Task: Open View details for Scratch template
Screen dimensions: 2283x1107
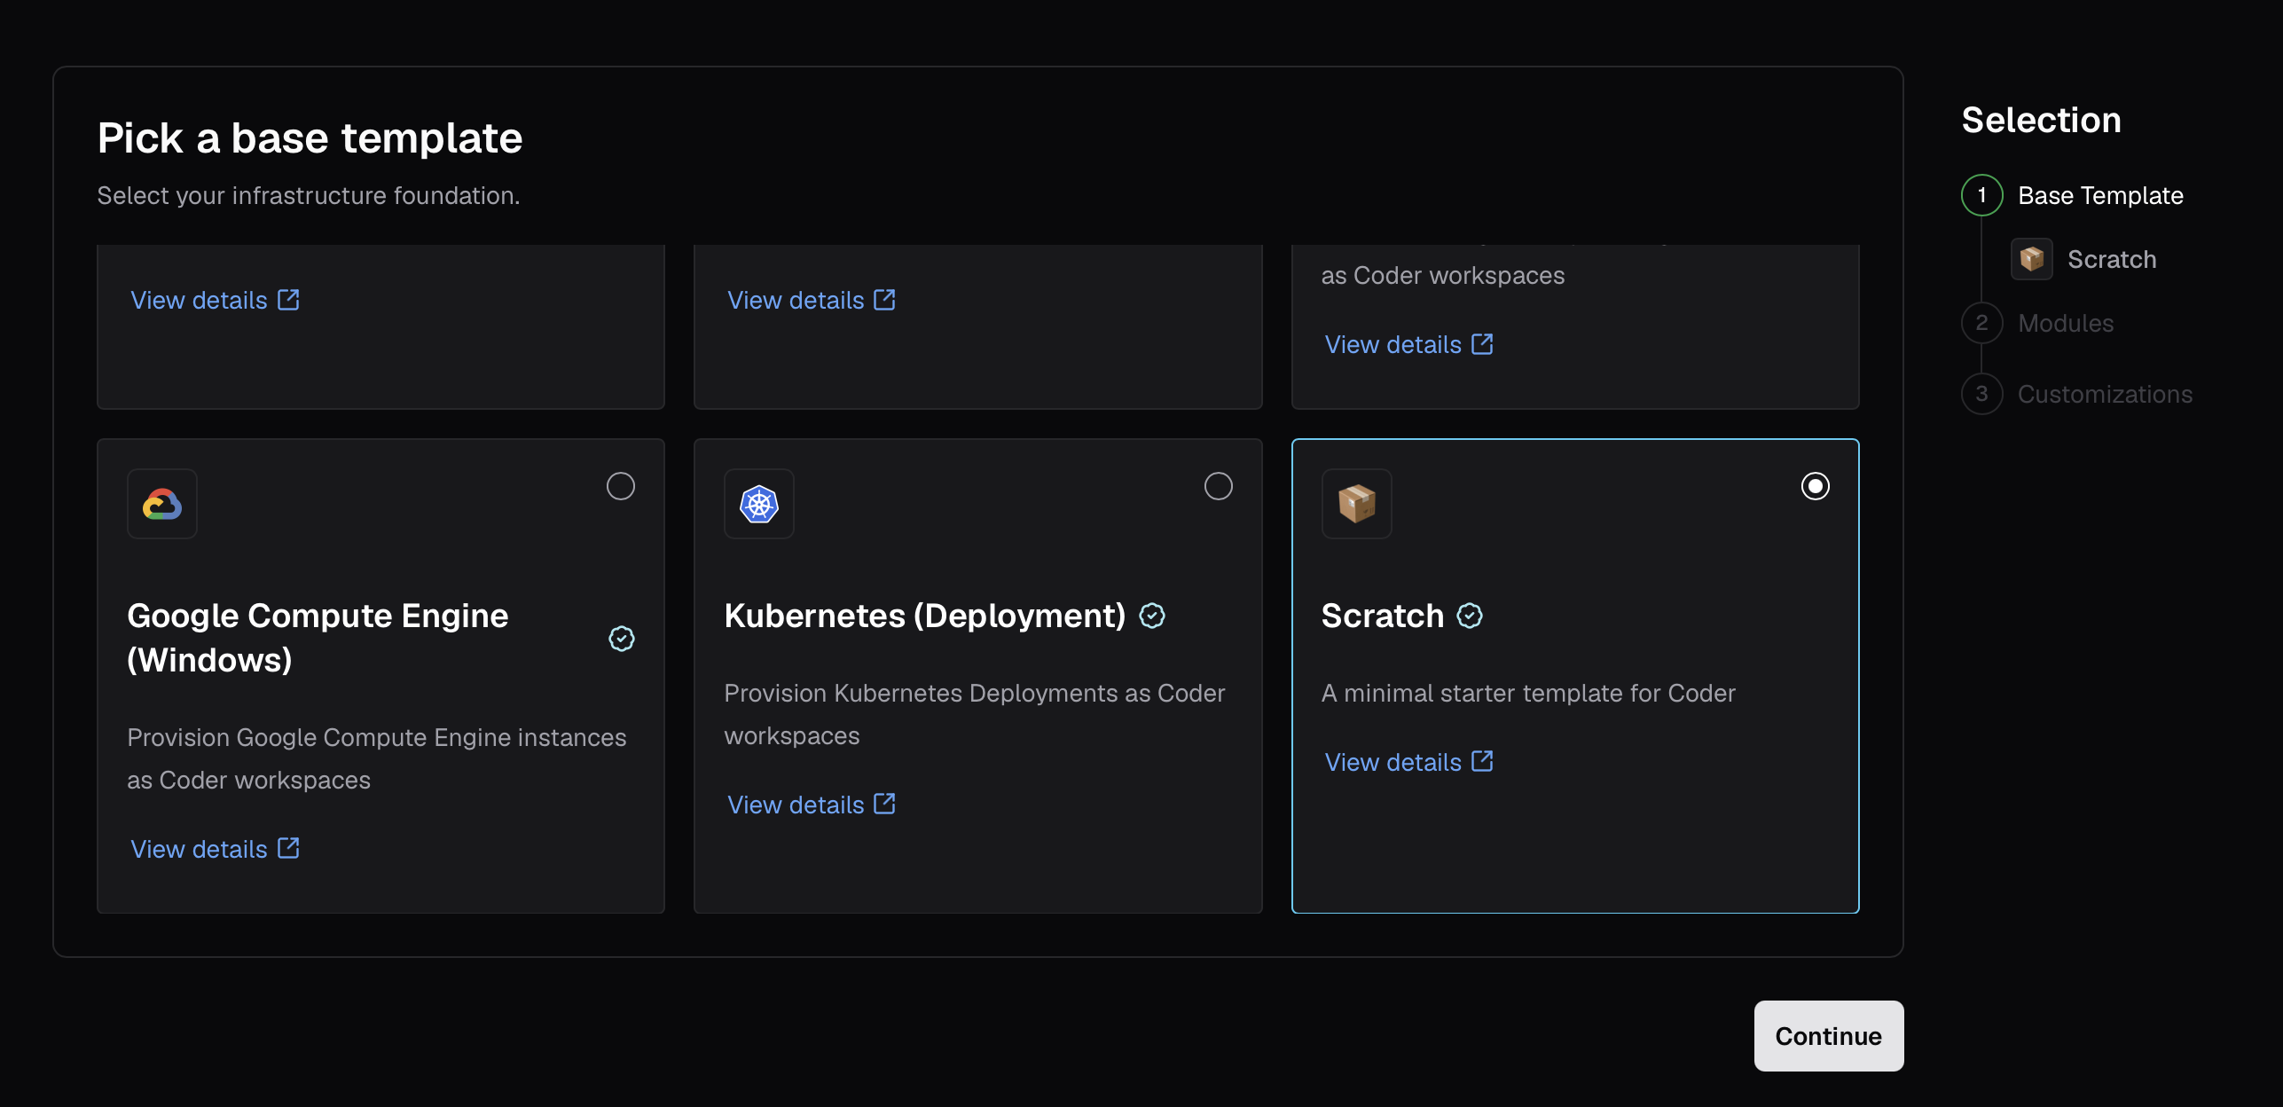Action: tap(1409, 762)
